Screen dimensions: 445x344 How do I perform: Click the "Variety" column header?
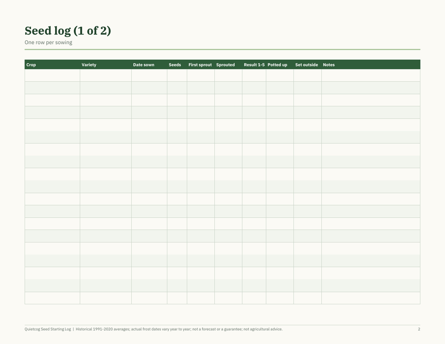pos(89,65)
